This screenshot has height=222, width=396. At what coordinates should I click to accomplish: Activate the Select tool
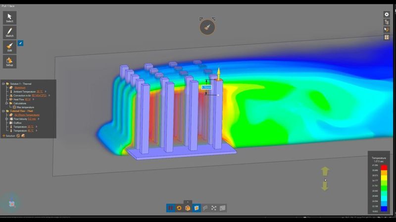click(9, 18)
